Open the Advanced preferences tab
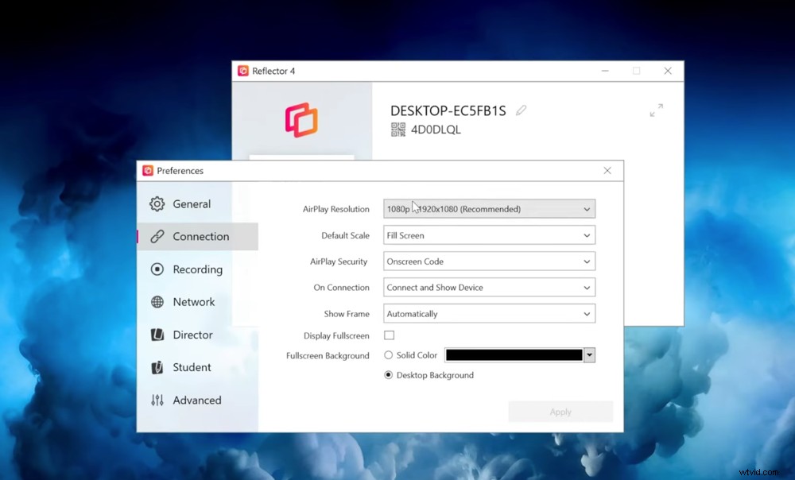 coord(157,400)
